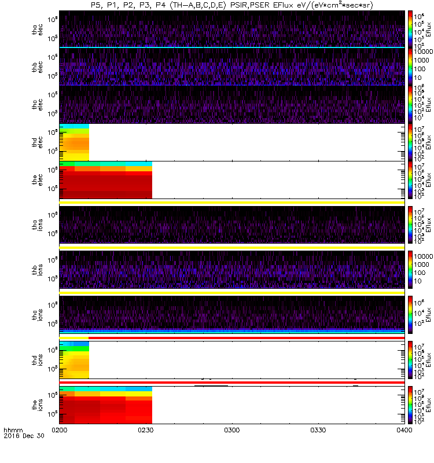Click the yellow status bar above tha ions panel
Screen dimensions: 434x463
232,203
